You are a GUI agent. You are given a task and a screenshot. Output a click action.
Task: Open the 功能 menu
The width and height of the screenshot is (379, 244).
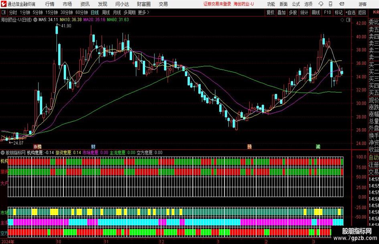pyautogui.click(x=271, y=4)
